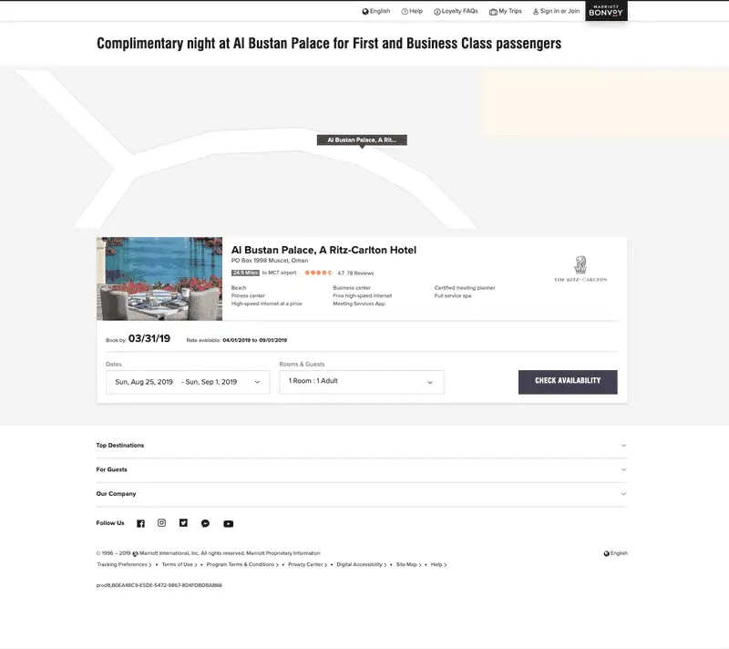Open Tracking Preferences footer link

click(124, 564)
